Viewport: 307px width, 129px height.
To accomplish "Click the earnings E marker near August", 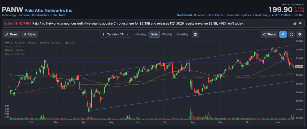I will tap(207, 116).
